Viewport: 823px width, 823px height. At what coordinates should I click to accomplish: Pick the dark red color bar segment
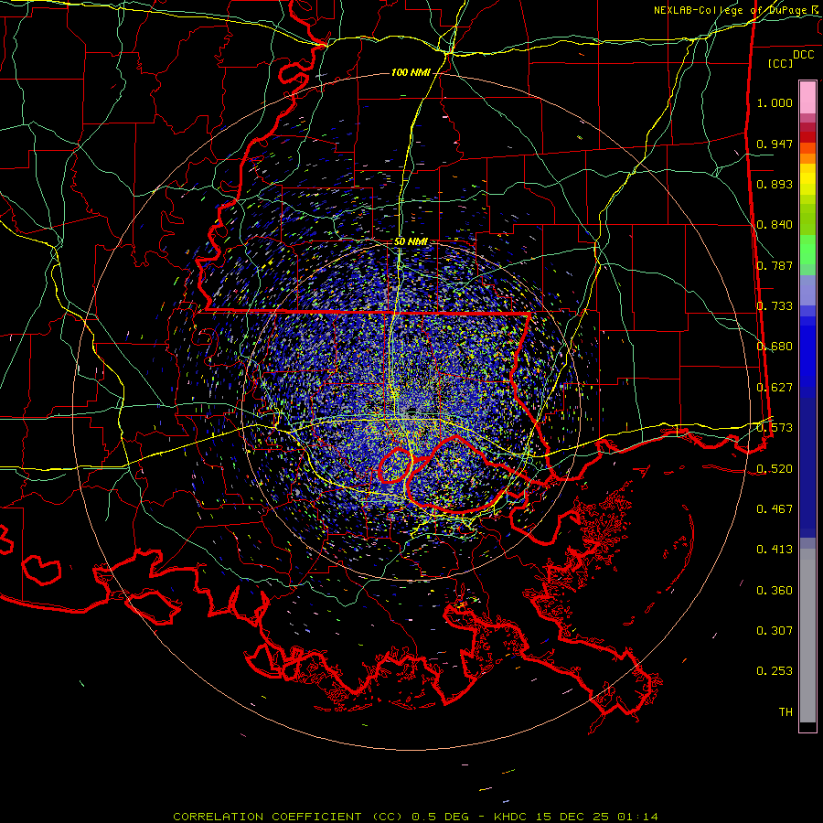point(807,136)
